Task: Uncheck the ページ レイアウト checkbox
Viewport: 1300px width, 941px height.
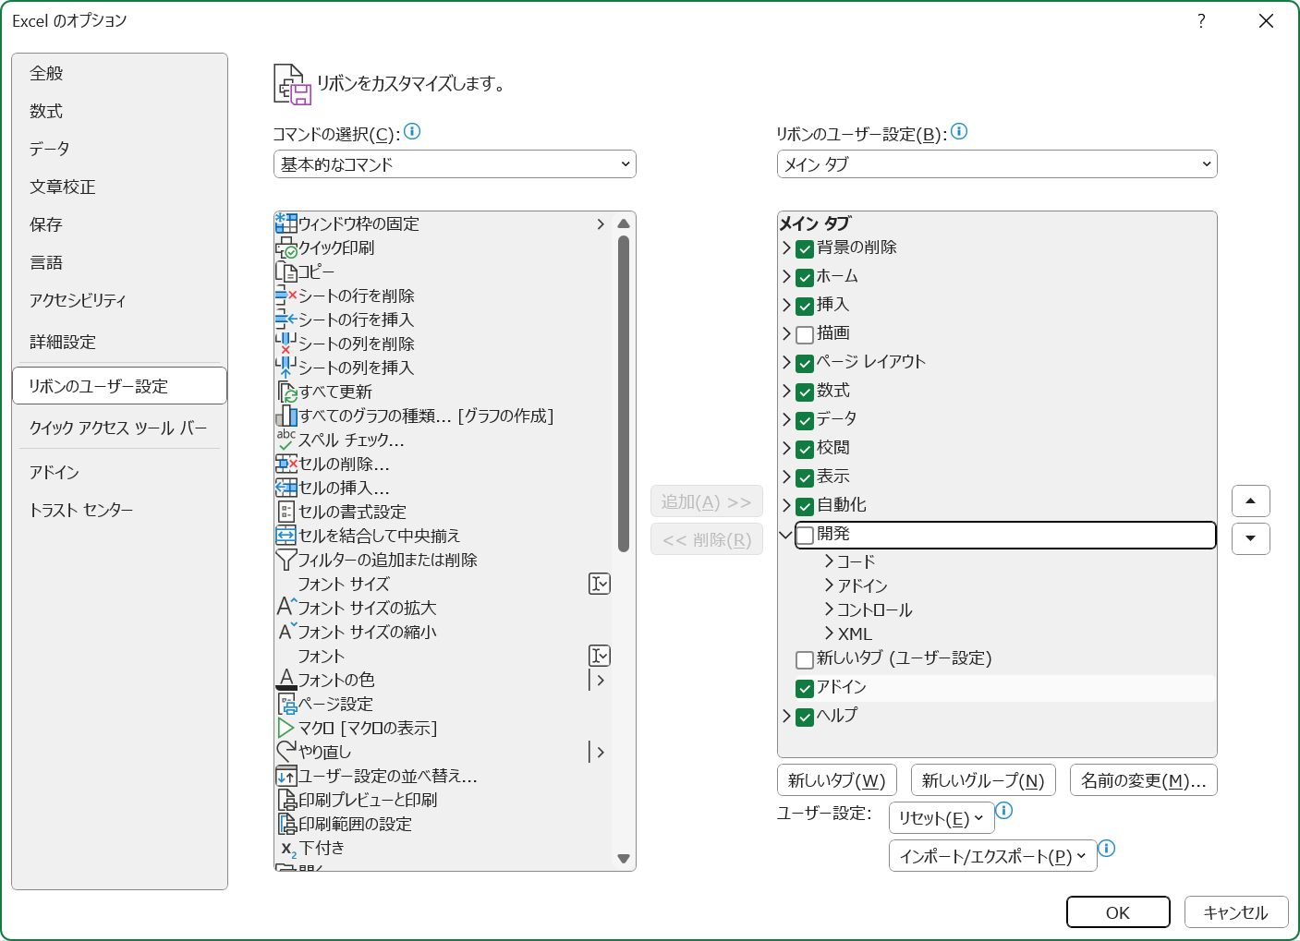Action: (x=805, y=363)
